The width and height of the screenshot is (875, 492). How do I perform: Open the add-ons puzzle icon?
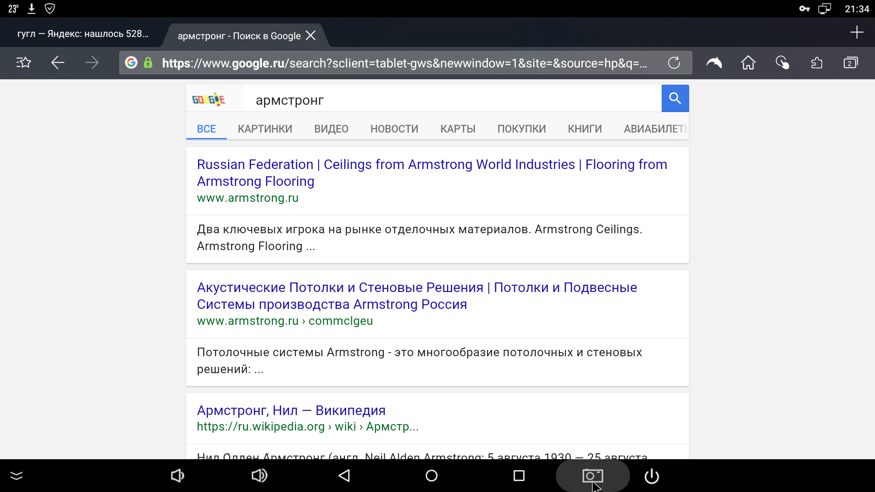click(x=817, y=62)
